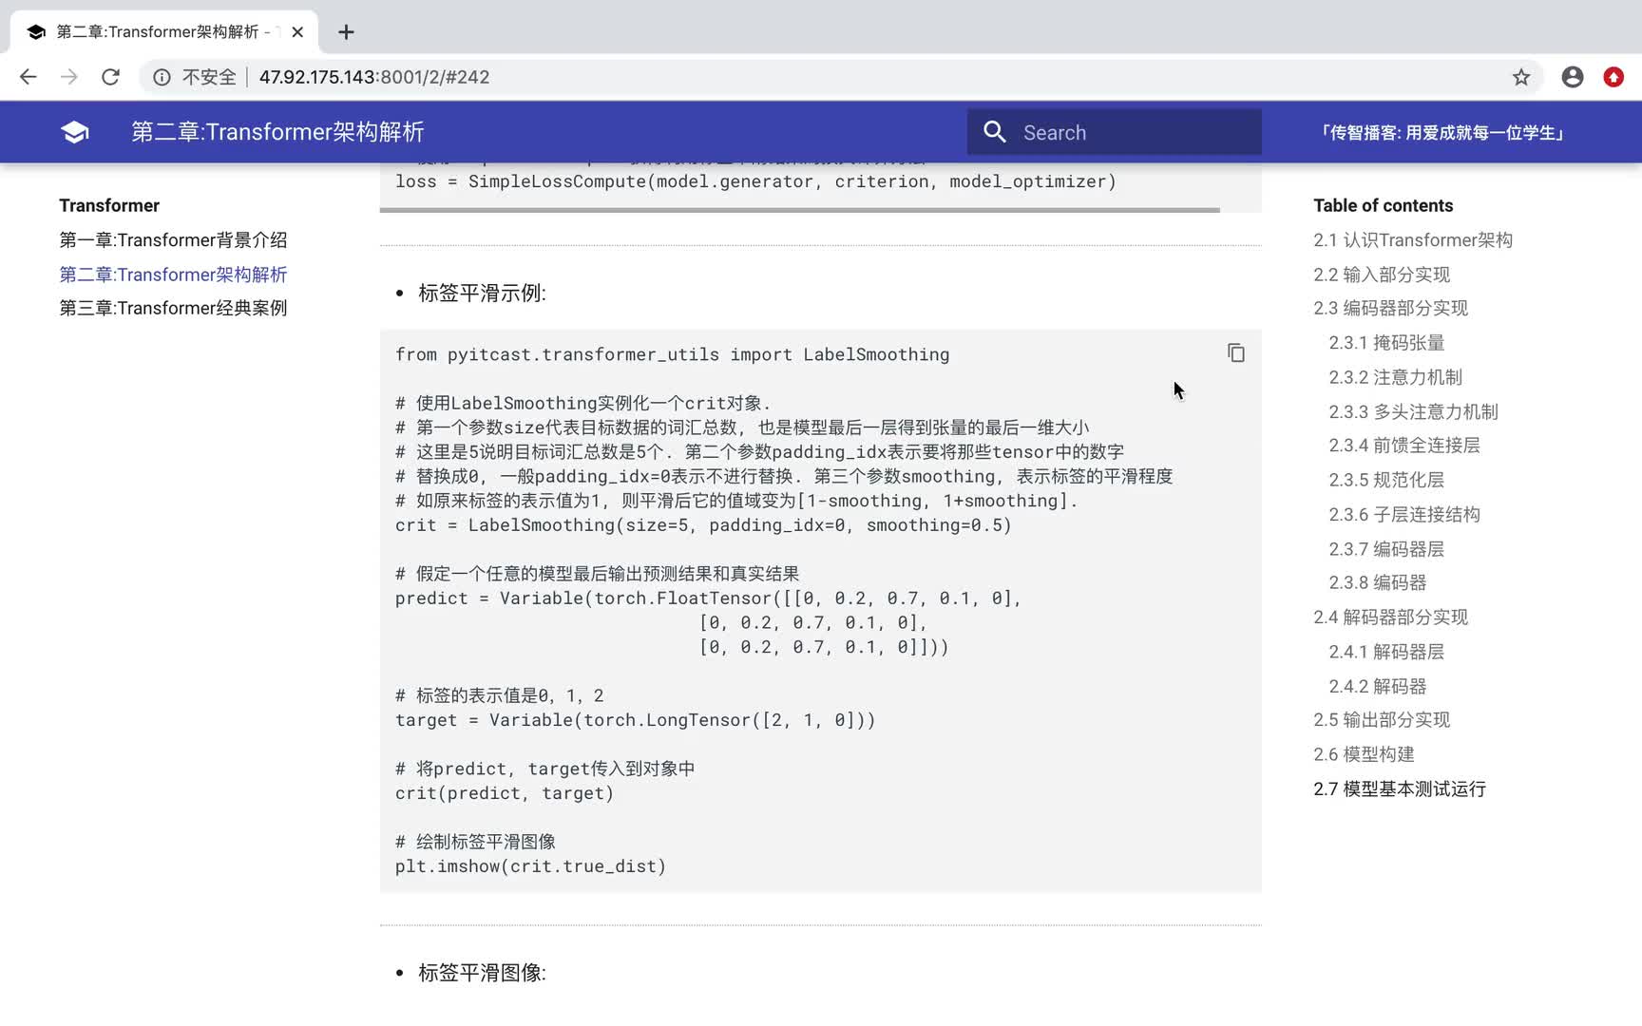Jump to 2.3.5 规范化层
Image resolution: width=1642 pixels, height=1026 pixels.
(x=1386, y=480)
